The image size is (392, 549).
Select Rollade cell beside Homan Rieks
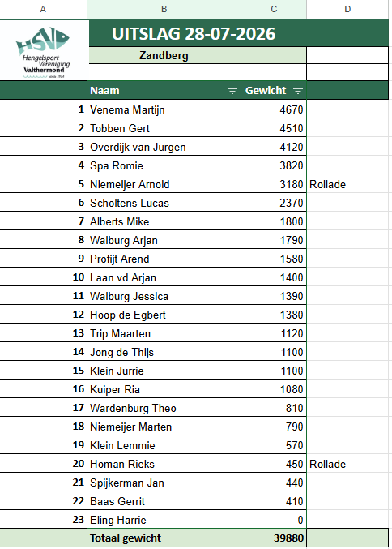coord(347,464)
